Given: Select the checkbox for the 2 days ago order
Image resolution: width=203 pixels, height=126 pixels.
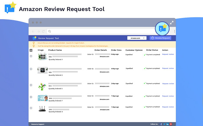Looking at the screenshot, I should pyautogui.click(x=31, y=85).
